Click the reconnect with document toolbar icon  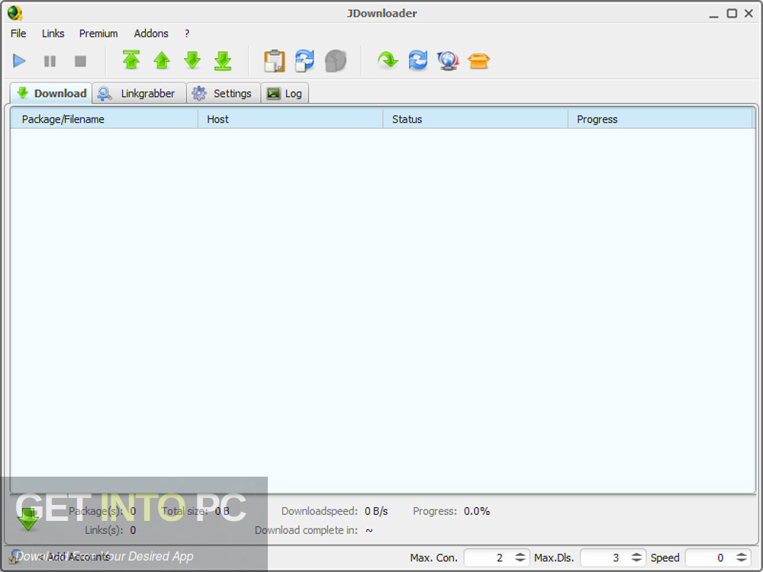304,61
